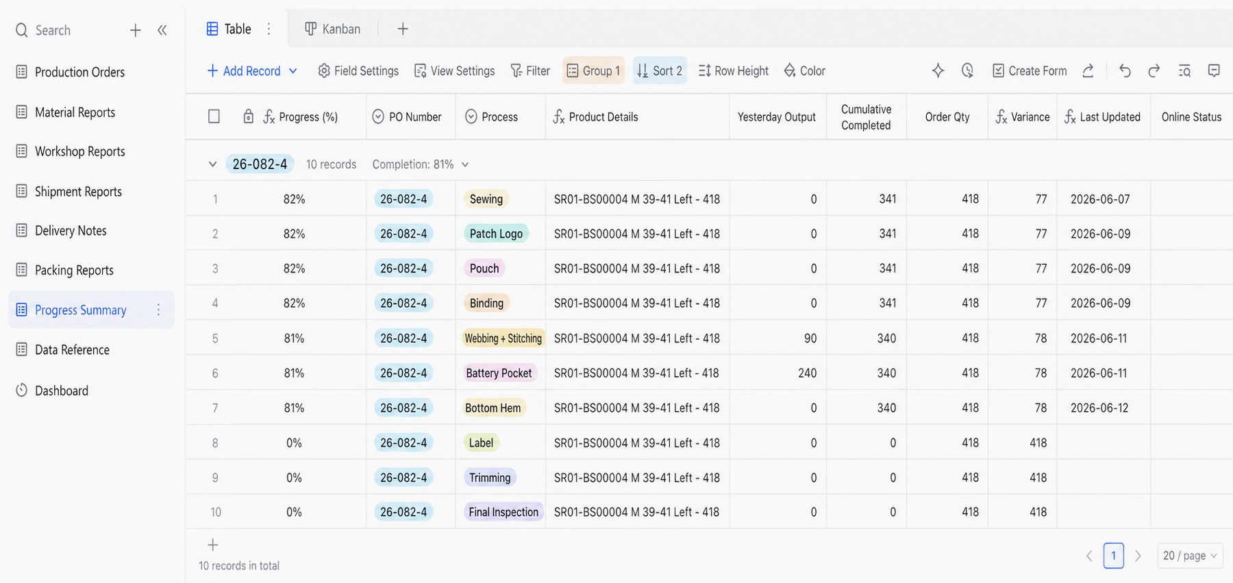
Task: Open the comments icon
Action: point(1214,71)
